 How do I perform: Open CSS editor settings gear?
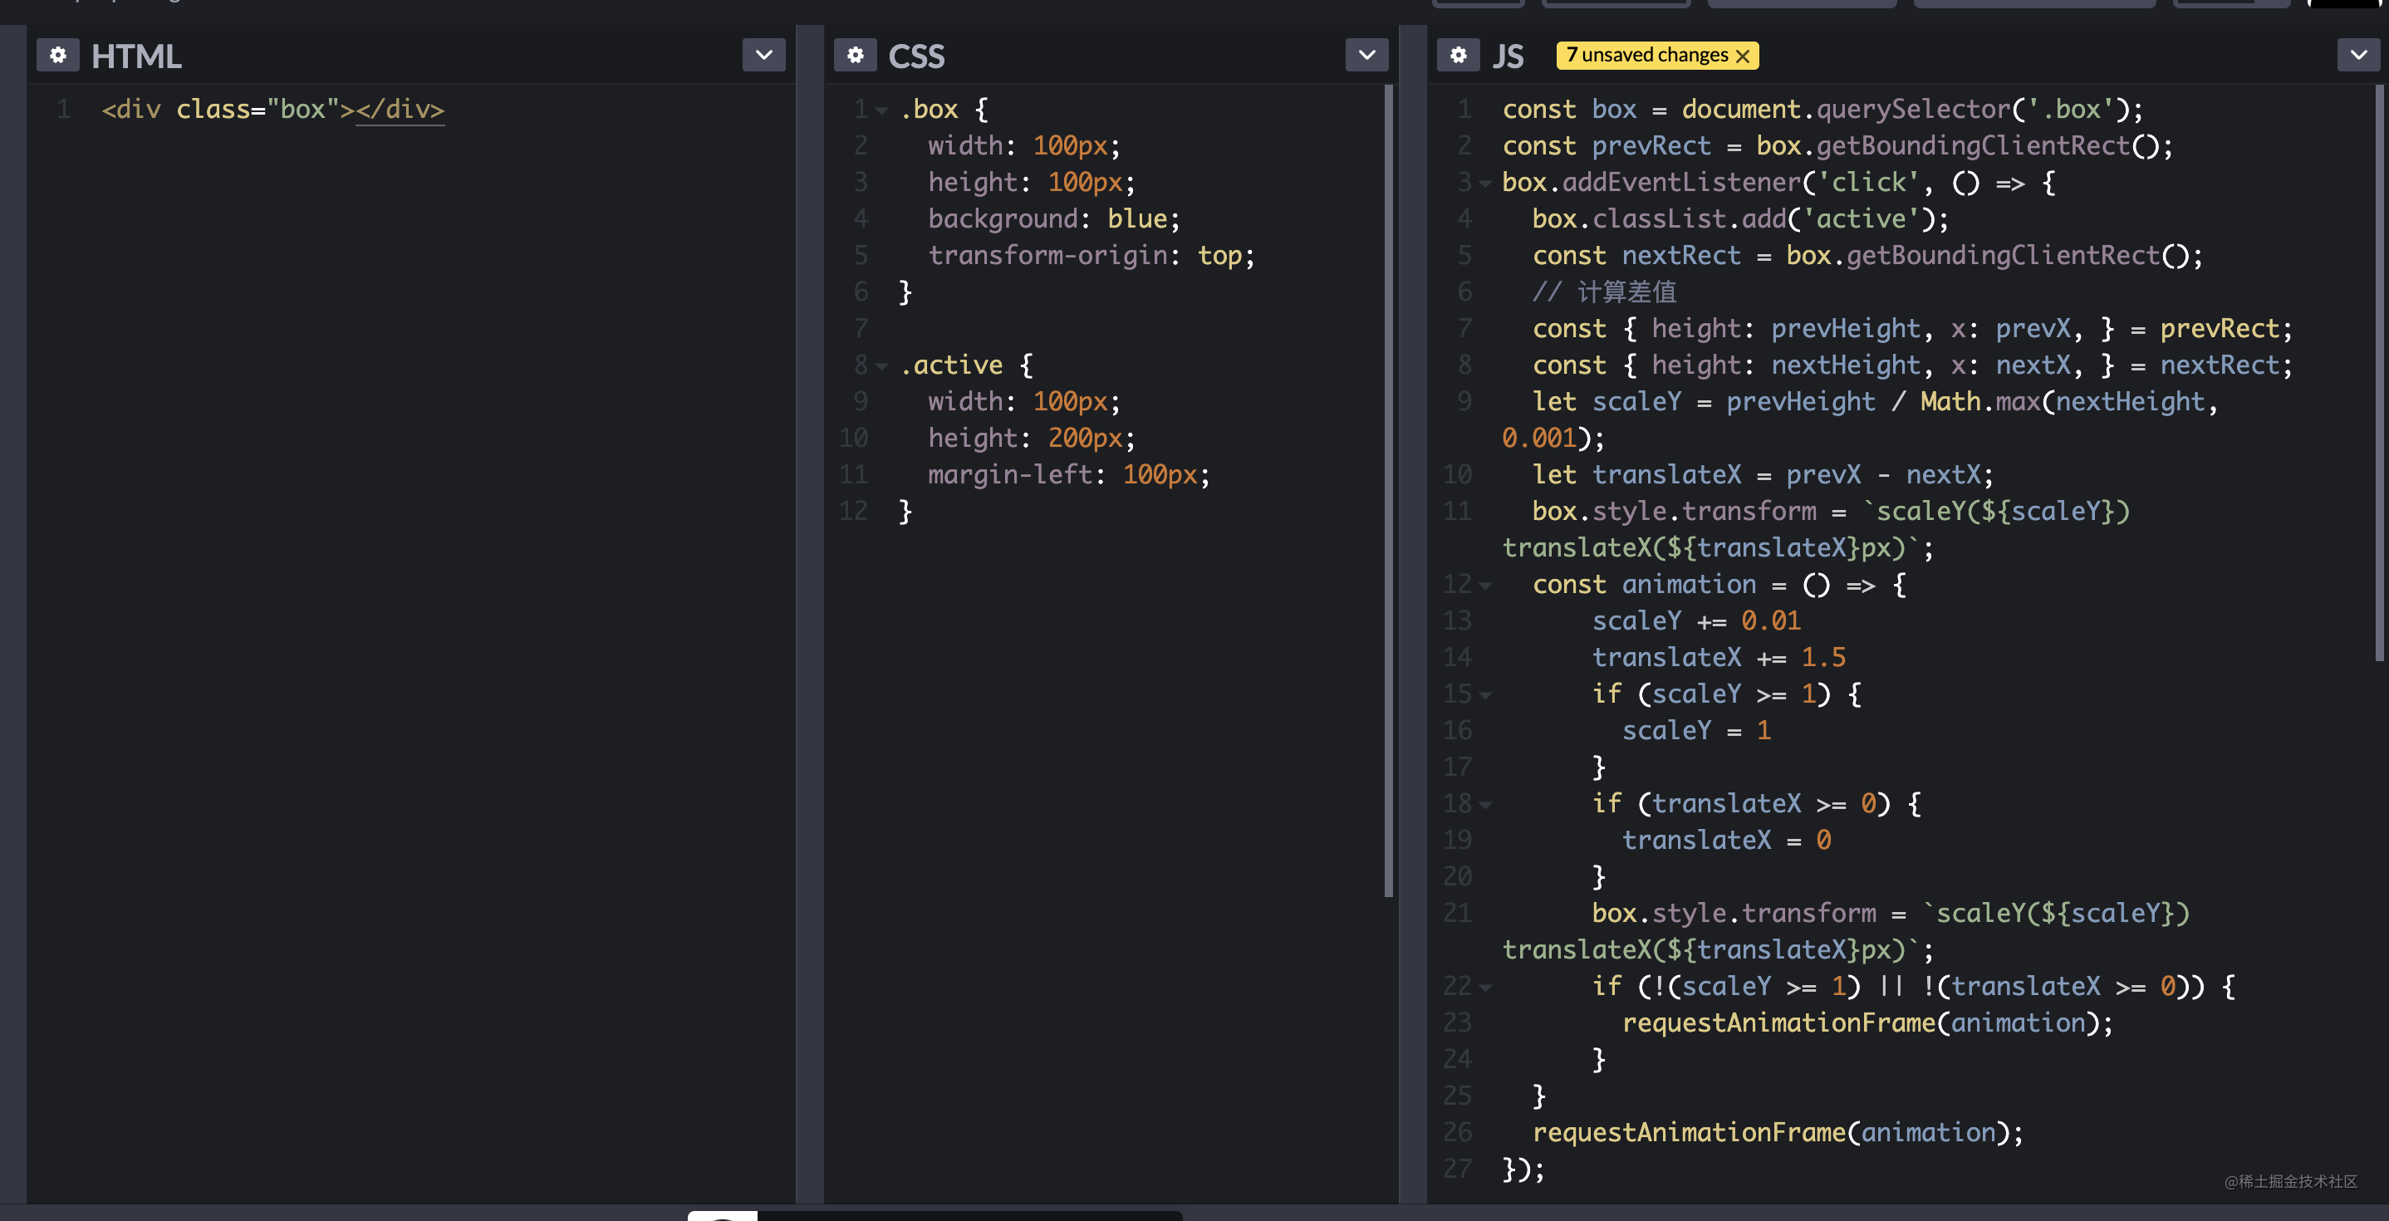[855, 56]
